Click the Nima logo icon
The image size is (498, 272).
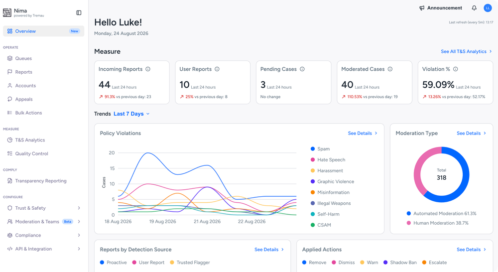pyautogui.click(x=7, y=13)
